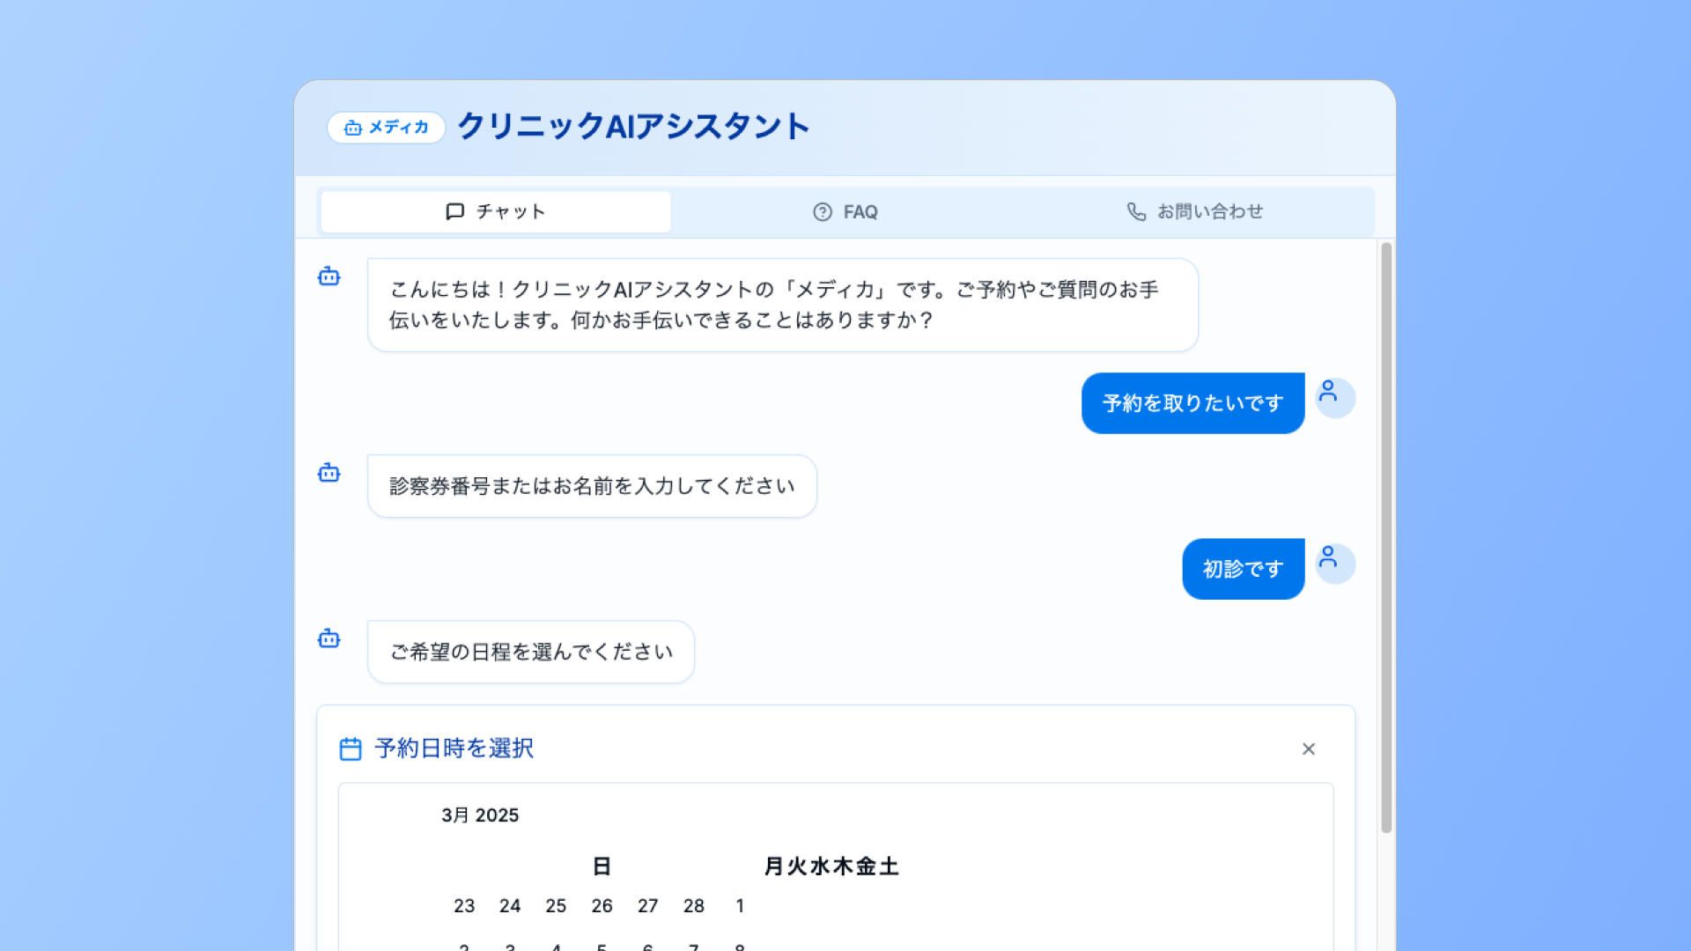Click bot avatar beside 診察券番号 message

pyautogui.click(x=329, y=473)
